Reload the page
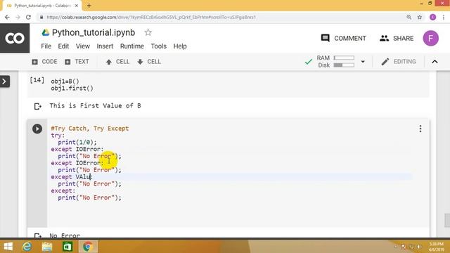This screenshot has width=450, height=253. (x=28, y=17)
